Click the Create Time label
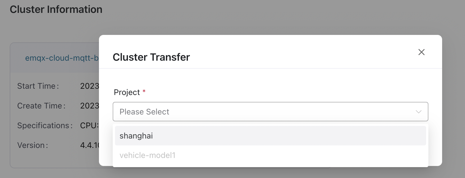The height and width of the screenshot is (178, 465). 41,106
